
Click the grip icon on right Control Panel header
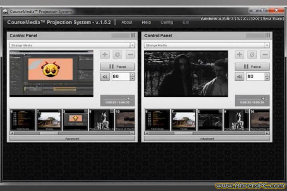[267, 35]
